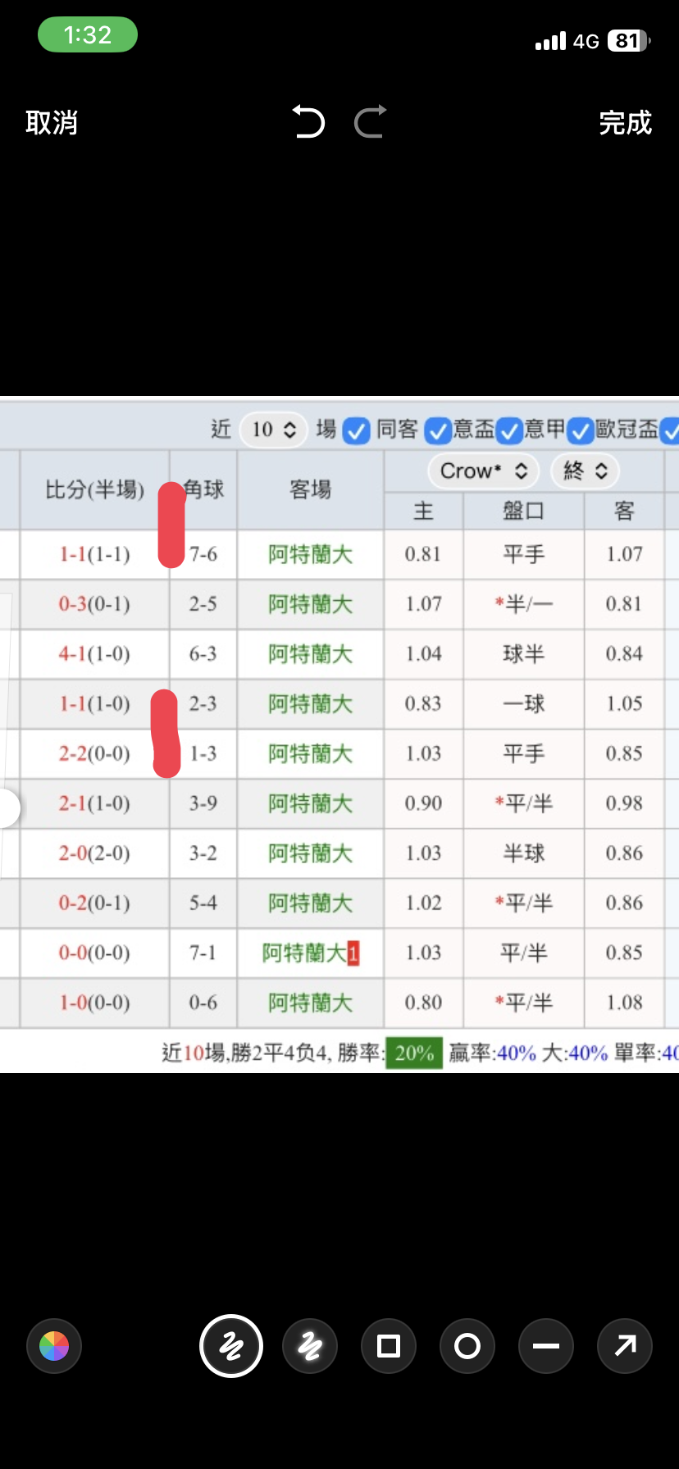Choose the arrow drawing tool
Image resolution: width=679 pixels, height=1469 pixels.
click(625, 1345)
